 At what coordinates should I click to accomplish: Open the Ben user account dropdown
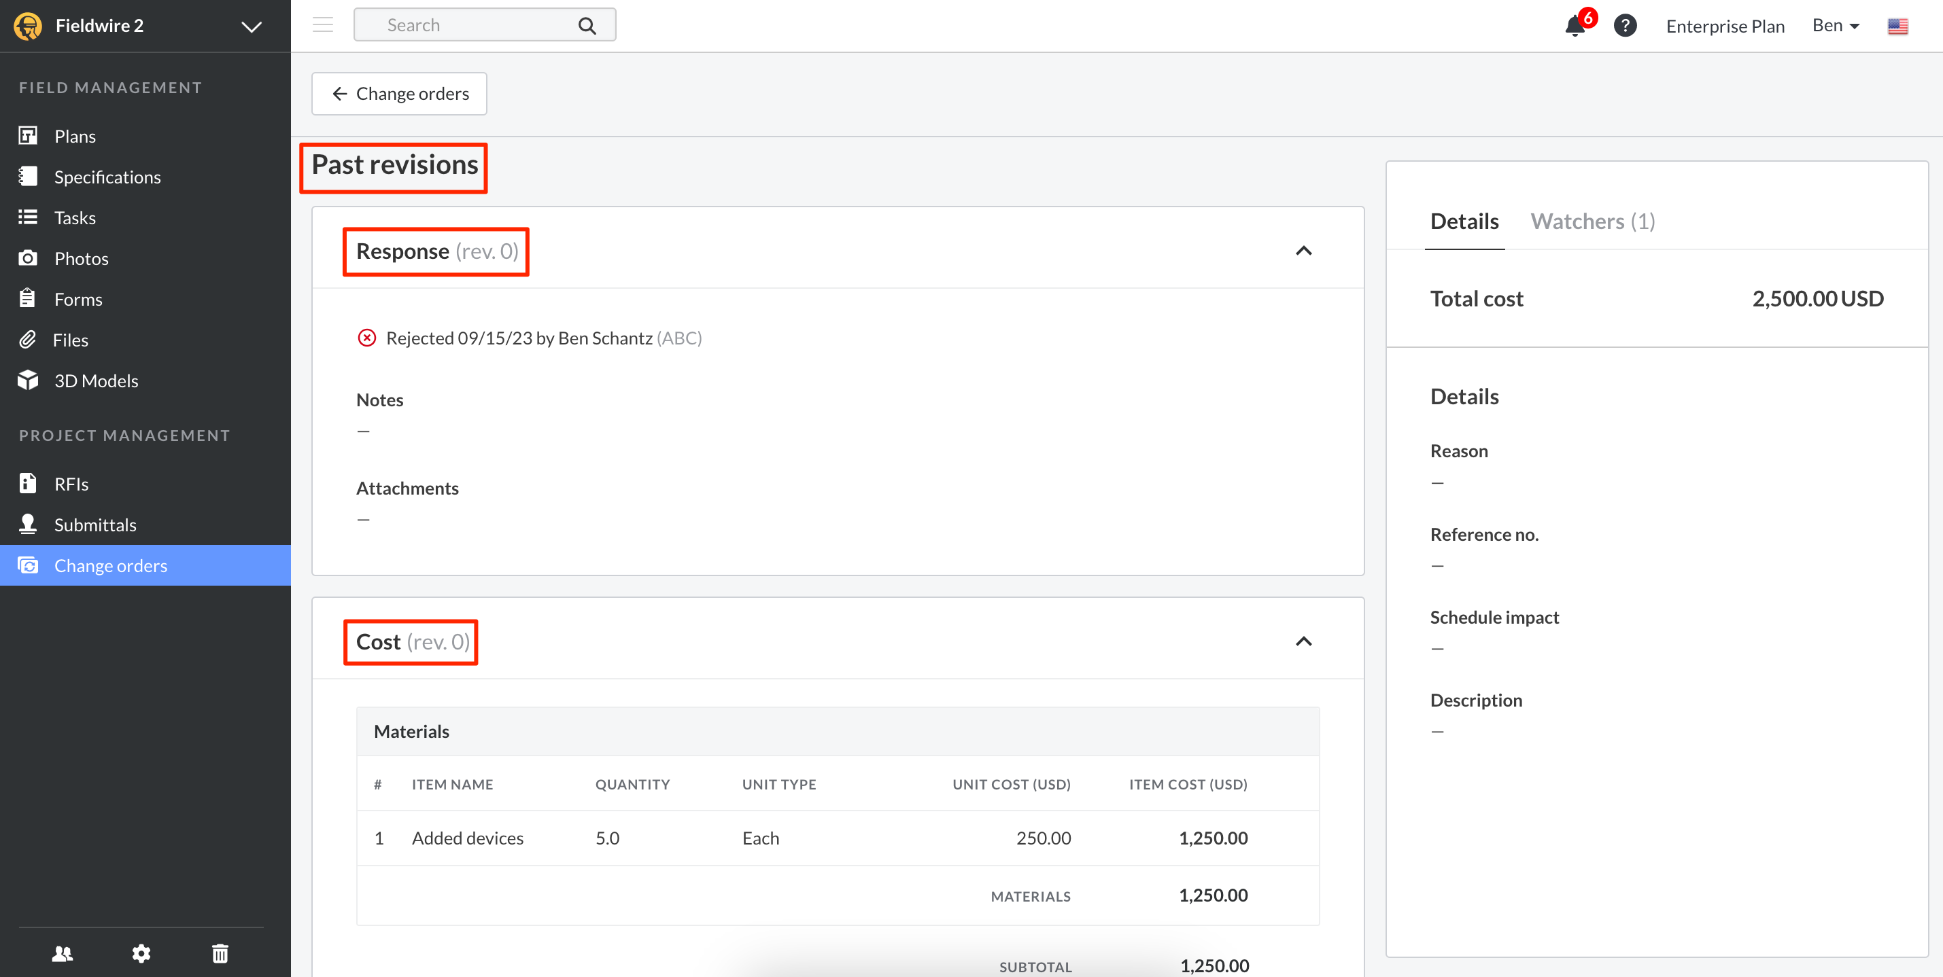pyautogui.click(x=1835, y=26)
